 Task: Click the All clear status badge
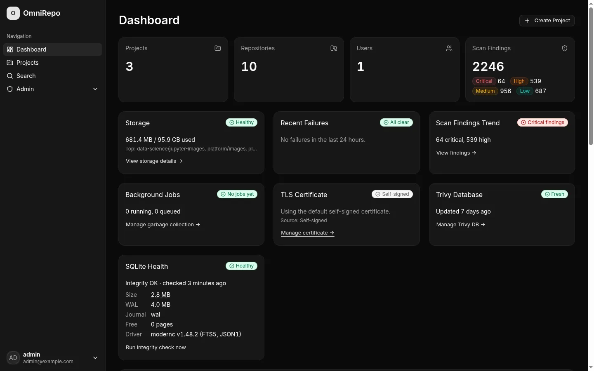click(x=396, y=122)
